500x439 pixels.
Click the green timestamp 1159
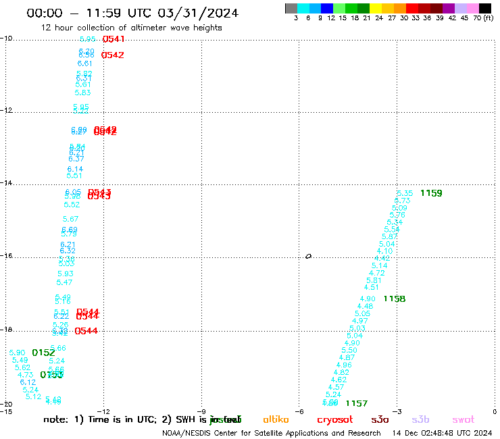pos(431,193)
